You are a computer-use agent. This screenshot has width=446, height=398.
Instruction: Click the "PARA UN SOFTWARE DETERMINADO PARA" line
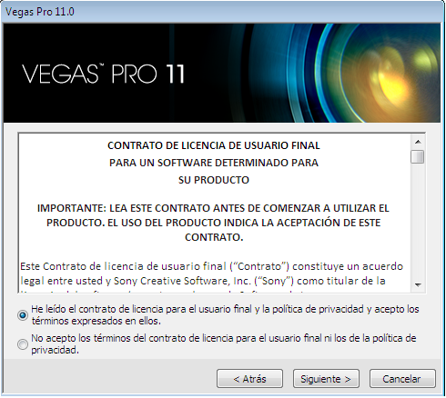(x=214, y=163)
